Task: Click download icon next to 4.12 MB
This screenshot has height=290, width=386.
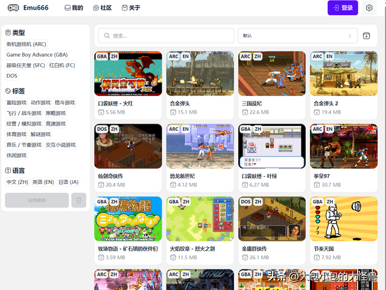Action: (x=173, y=185)
